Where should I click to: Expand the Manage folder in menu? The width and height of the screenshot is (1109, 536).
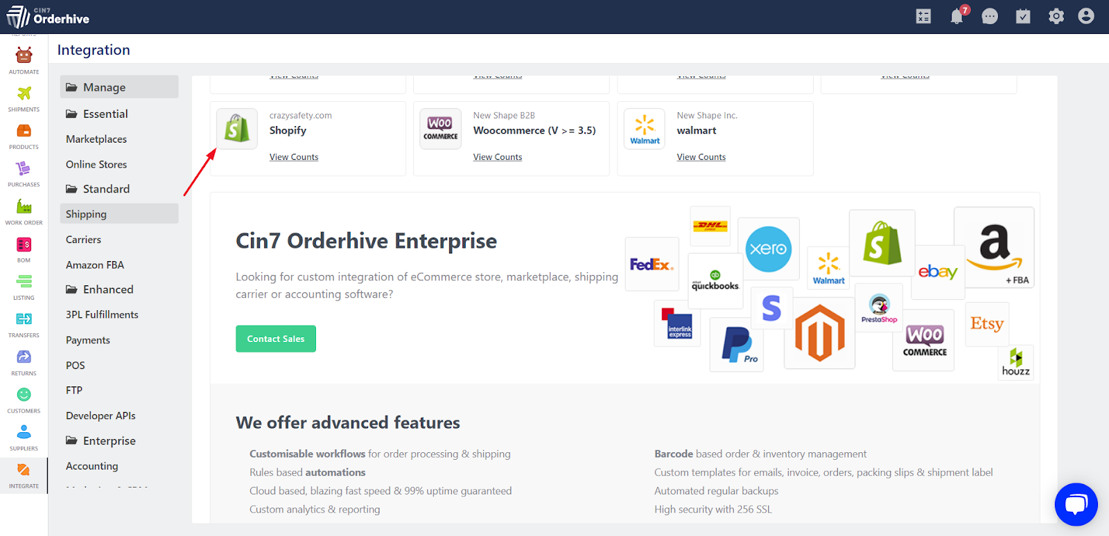pos(119,87)
